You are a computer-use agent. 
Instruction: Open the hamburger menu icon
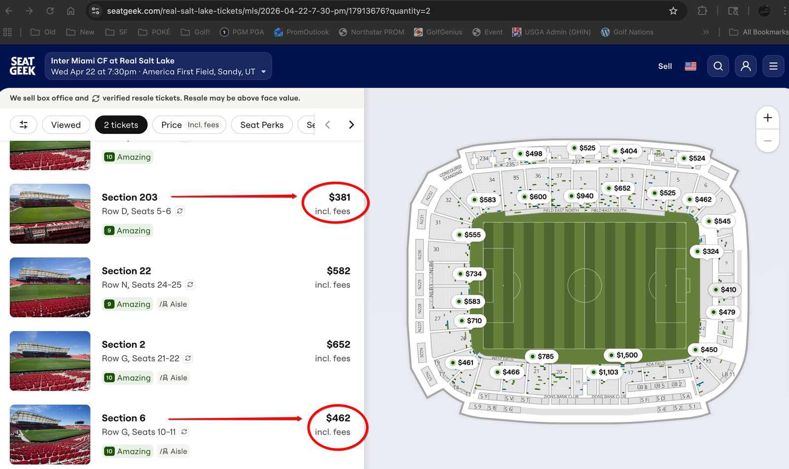click(773, 66)
